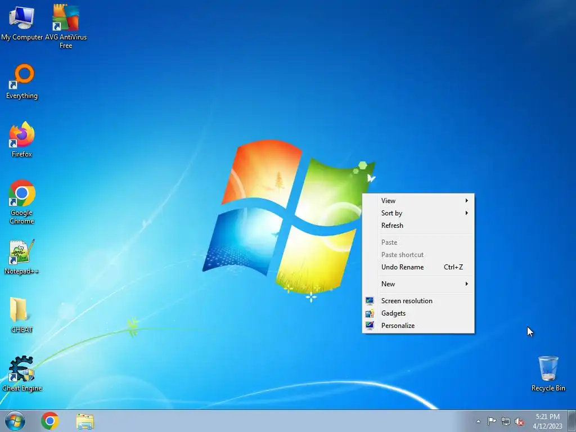Image resolution: width=576 pixels, height=432 pixels.
Task: Select the Firefox desktop shortcut
Action: tap(22, 139)
